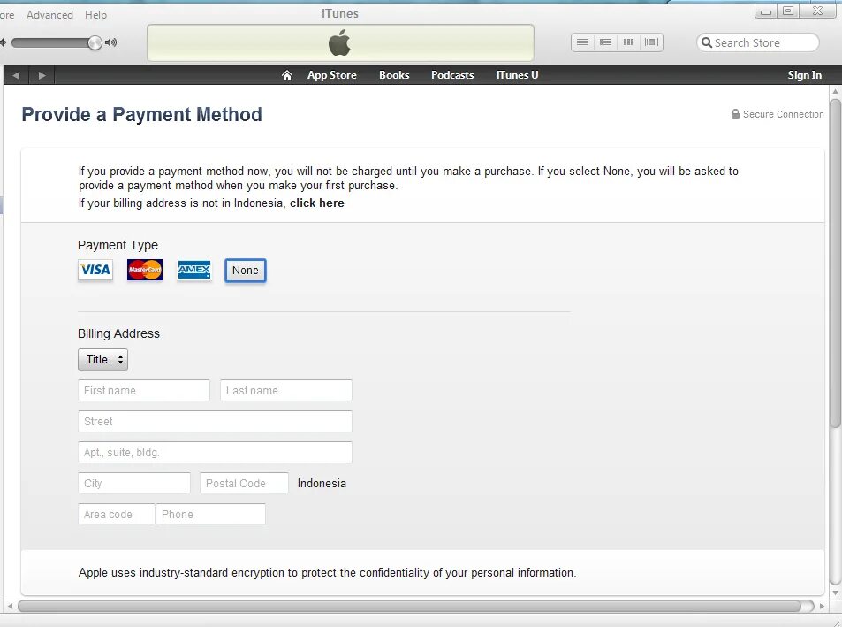842x627 pixels.
Task: Switch to album list view icon
Action: (x=605, y=42)
